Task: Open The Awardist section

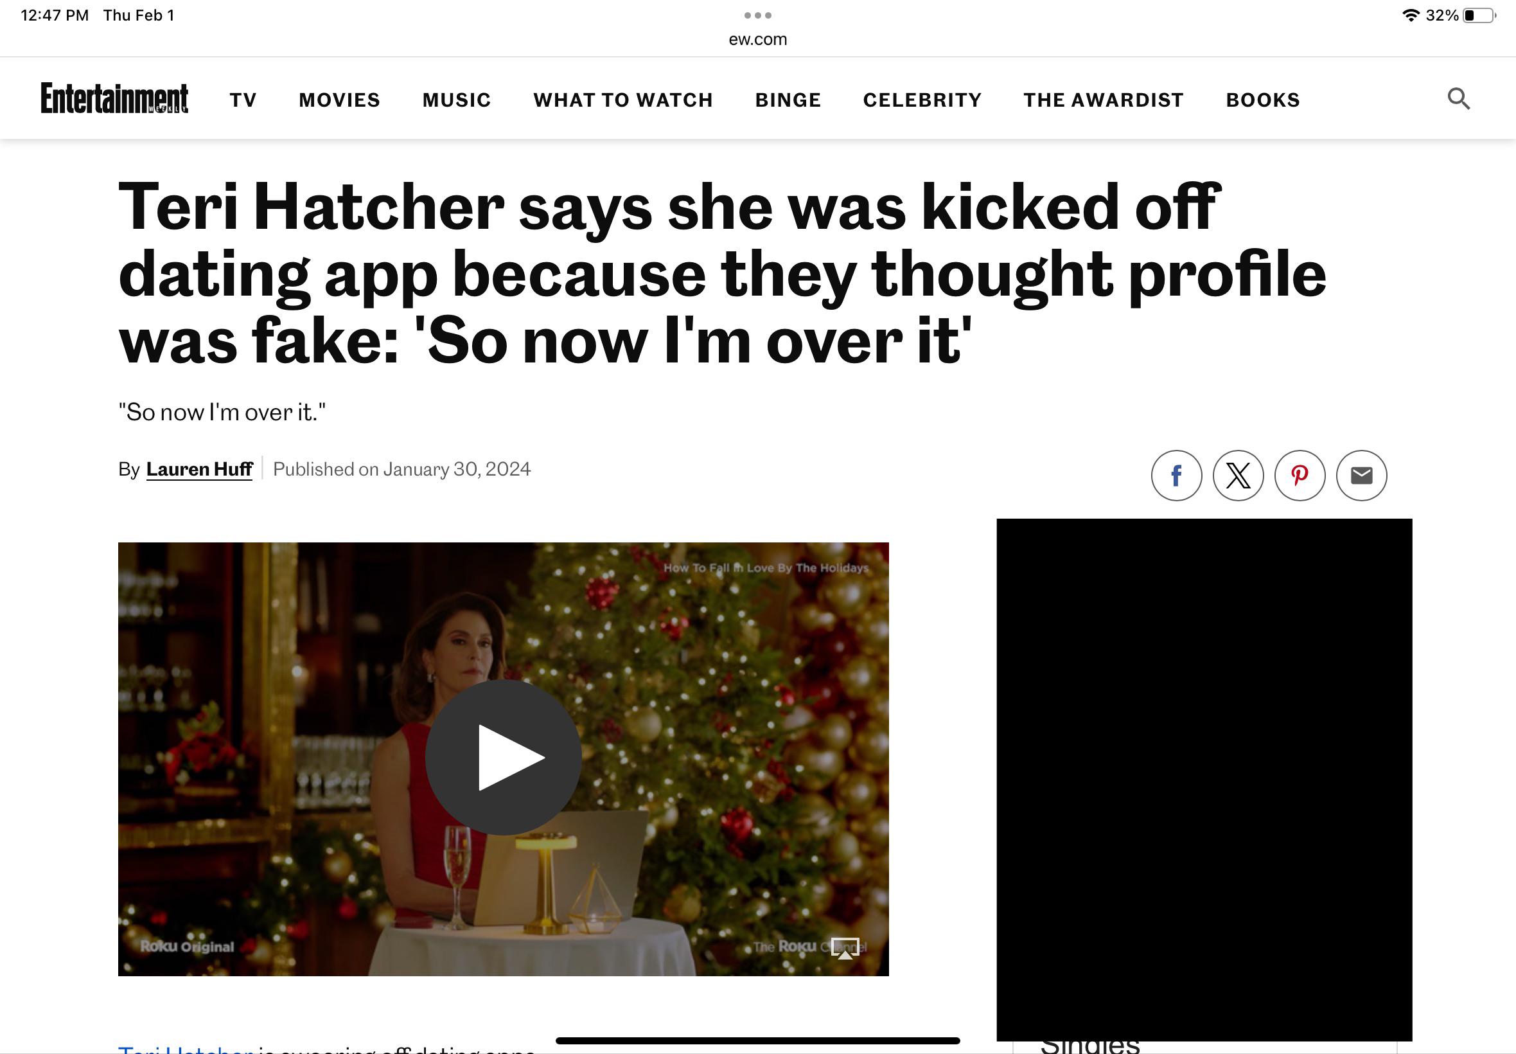Action: pyautogui.click(x=1104, y=100)
